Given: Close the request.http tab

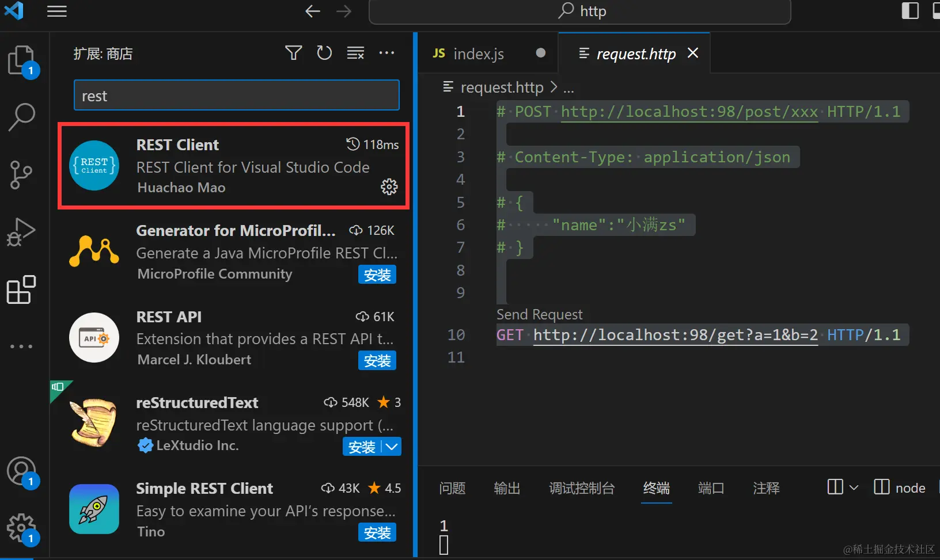Looking at the screenshot, I should 693,53.
